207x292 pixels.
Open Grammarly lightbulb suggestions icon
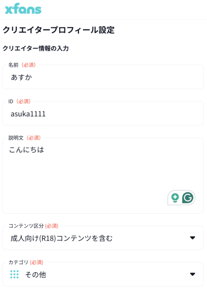click(x=175, y=197)
